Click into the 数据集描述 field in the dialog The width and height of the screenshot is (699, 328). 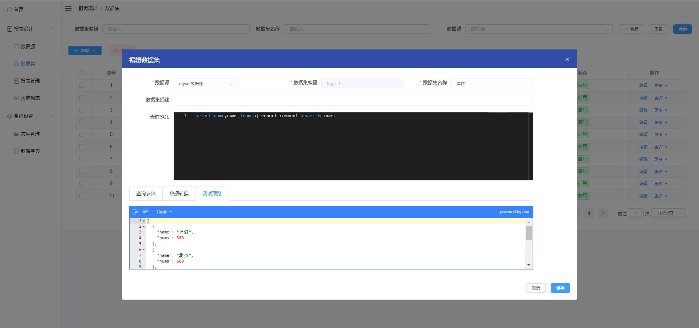[353, 100]
